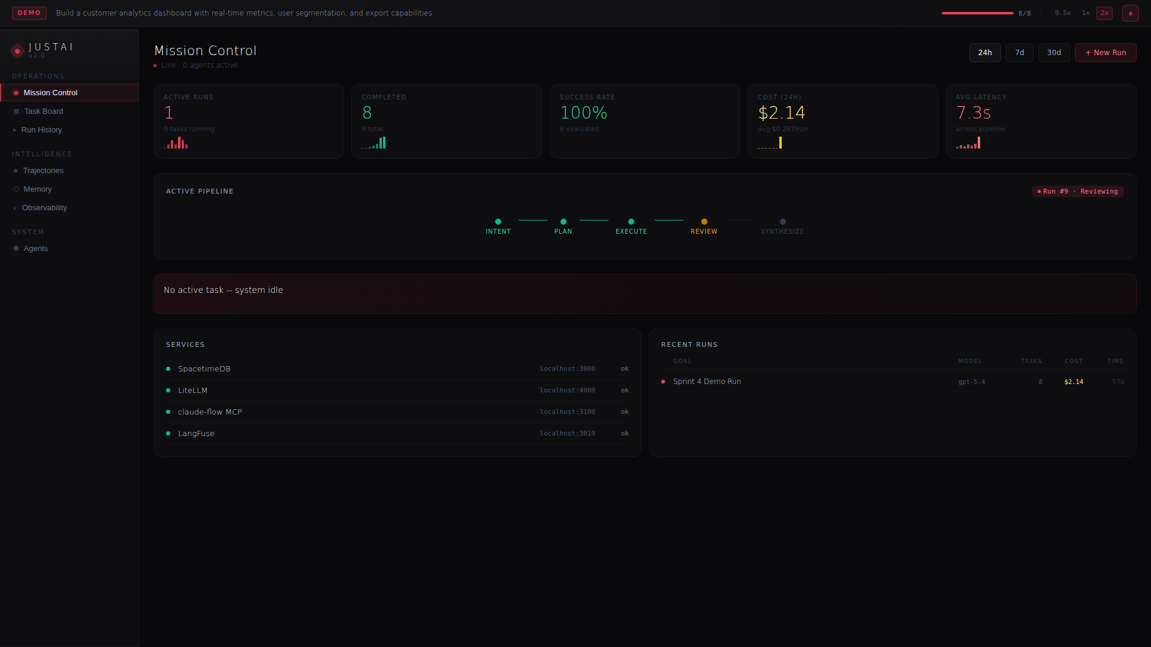Open Agents in sidebar

click(x=70, y=249)
